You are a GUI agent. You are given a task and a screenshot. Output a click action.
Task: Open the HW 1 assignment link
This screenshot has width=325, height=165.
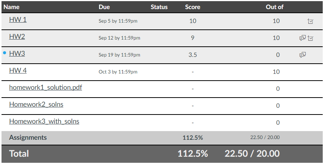pyautogui.click(x=18, y=20)
